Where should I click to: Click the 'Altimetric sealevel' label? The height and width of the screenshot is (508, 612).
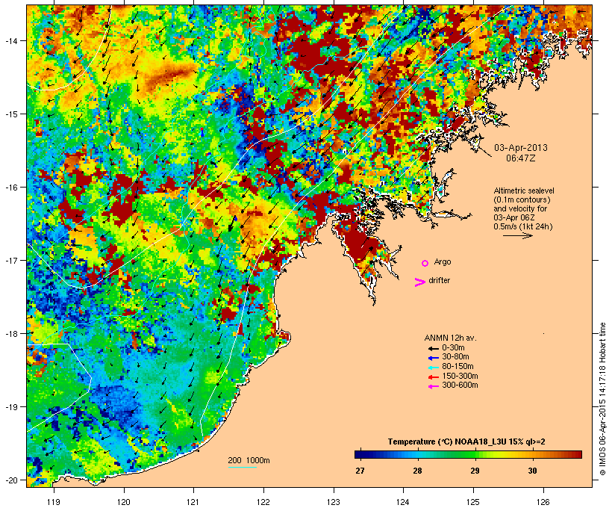(x=524, y=190)
